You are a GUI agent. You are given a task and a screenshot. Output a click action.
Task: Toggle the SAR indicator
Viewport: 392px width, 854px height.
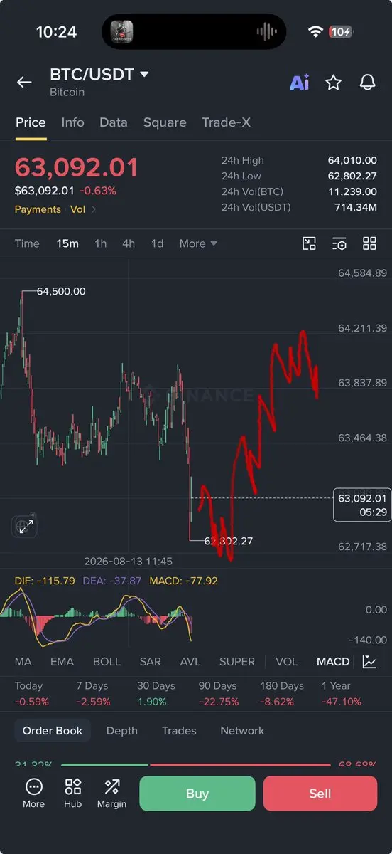(x=150, y=662)
